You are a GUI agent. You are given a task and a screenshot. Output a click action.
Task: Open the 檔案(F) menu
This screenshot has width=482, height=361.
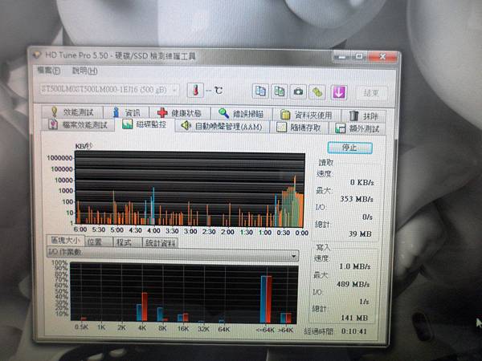coord(48,71)
